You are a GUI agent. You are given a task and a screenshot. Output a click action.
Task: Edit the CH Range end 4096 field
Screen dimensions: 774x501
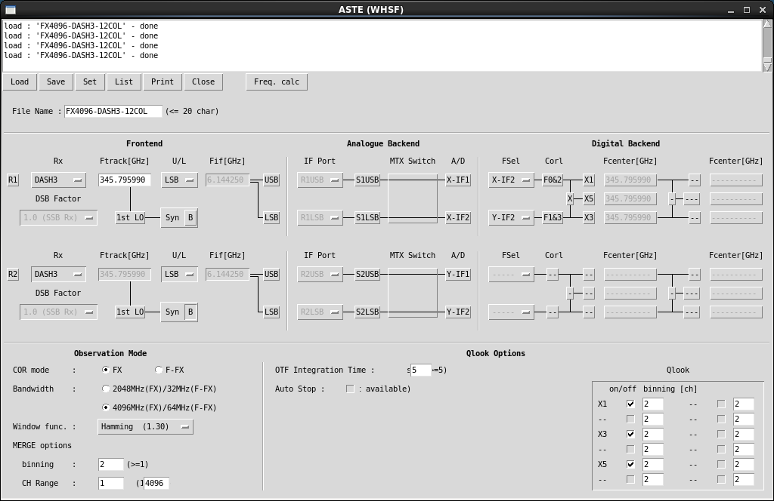click(x=156, y=483)
